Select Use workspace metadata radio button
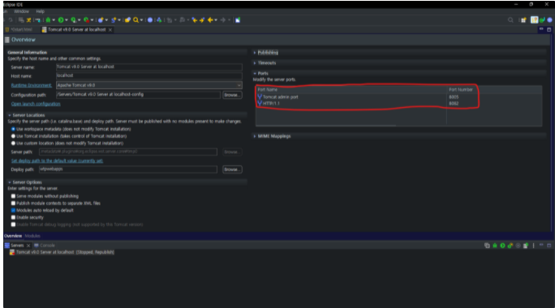Viewport: 555px width, 308px height. 13,129
